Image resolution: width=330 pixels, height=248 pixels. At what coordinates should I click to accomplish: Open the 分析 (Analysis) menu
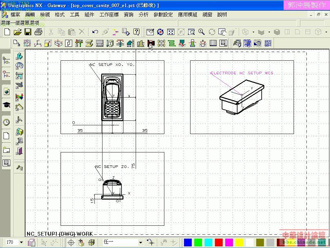pos(143,15)
